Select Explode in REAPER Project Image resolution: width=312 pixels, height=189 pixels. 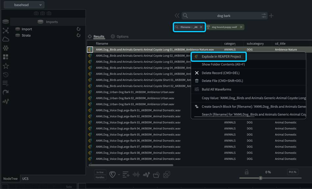pos(221,57)
